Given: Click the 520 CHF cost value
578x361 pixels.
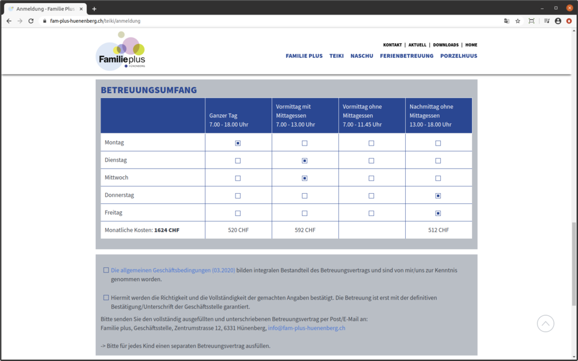Looking at the screenshot, I should 238,230.
